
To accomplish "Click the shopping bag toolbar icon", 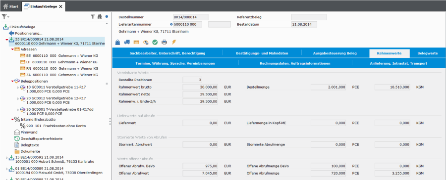I will [118, 43].
